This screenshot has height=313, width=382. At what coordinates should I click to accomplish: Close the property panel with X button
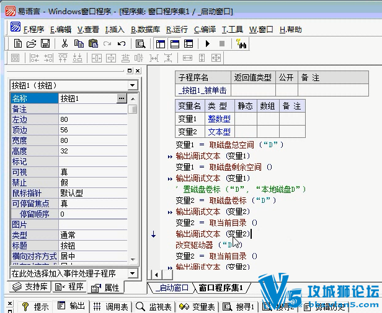point(138,71)
